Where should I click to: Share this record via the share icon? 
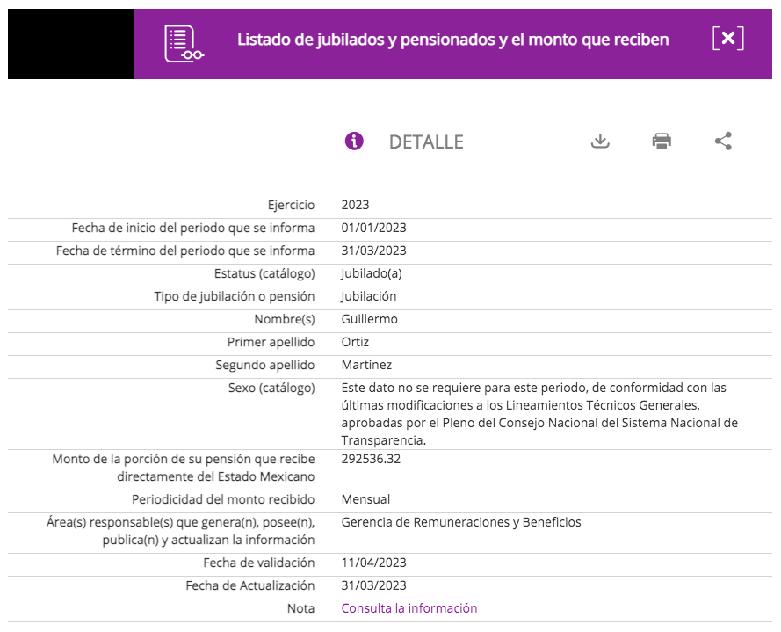click(x=723, y=142)
